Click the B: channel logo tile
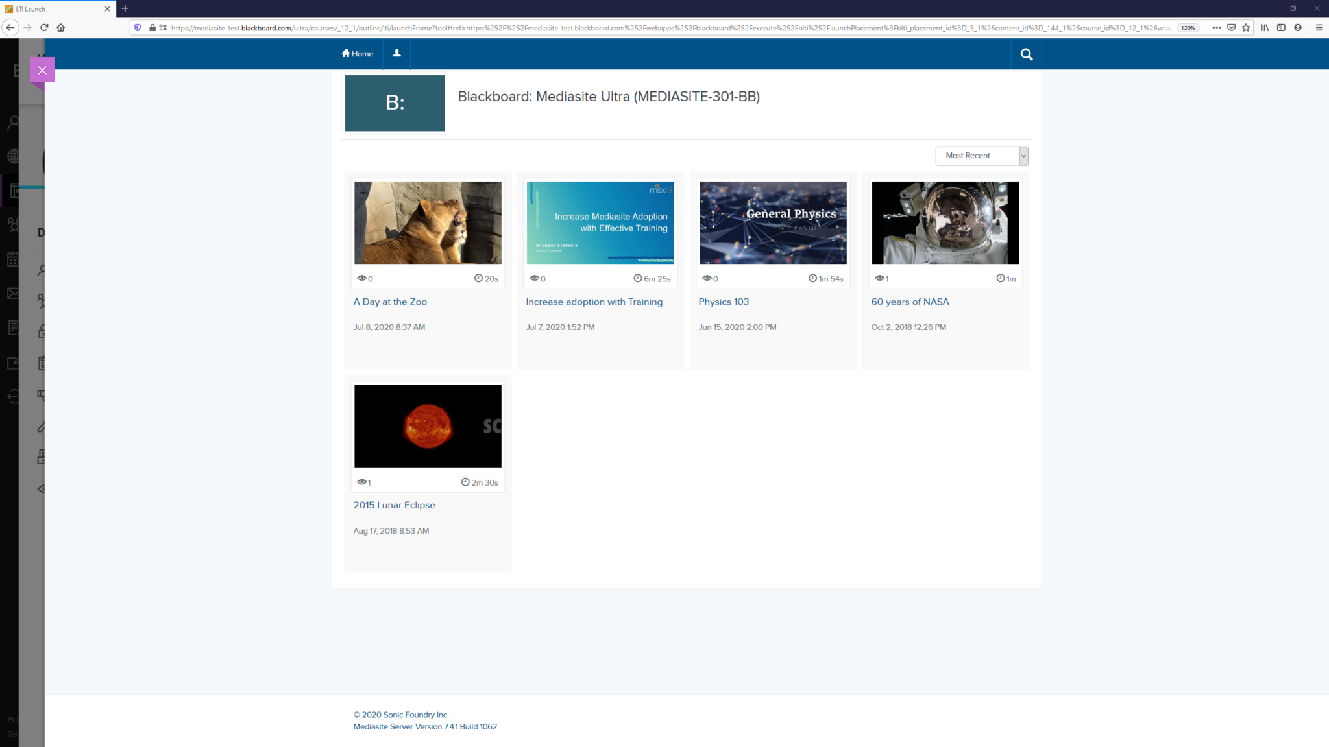Screen dimensions: 1329x747 coord(395,103)
